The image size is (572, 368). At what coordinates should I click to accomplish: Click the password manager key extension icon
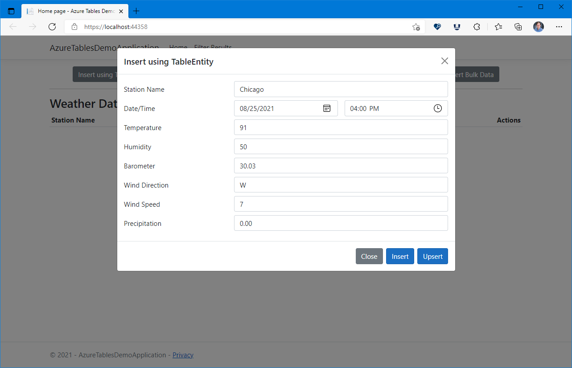pyautogui.click(x=437, y=27)
